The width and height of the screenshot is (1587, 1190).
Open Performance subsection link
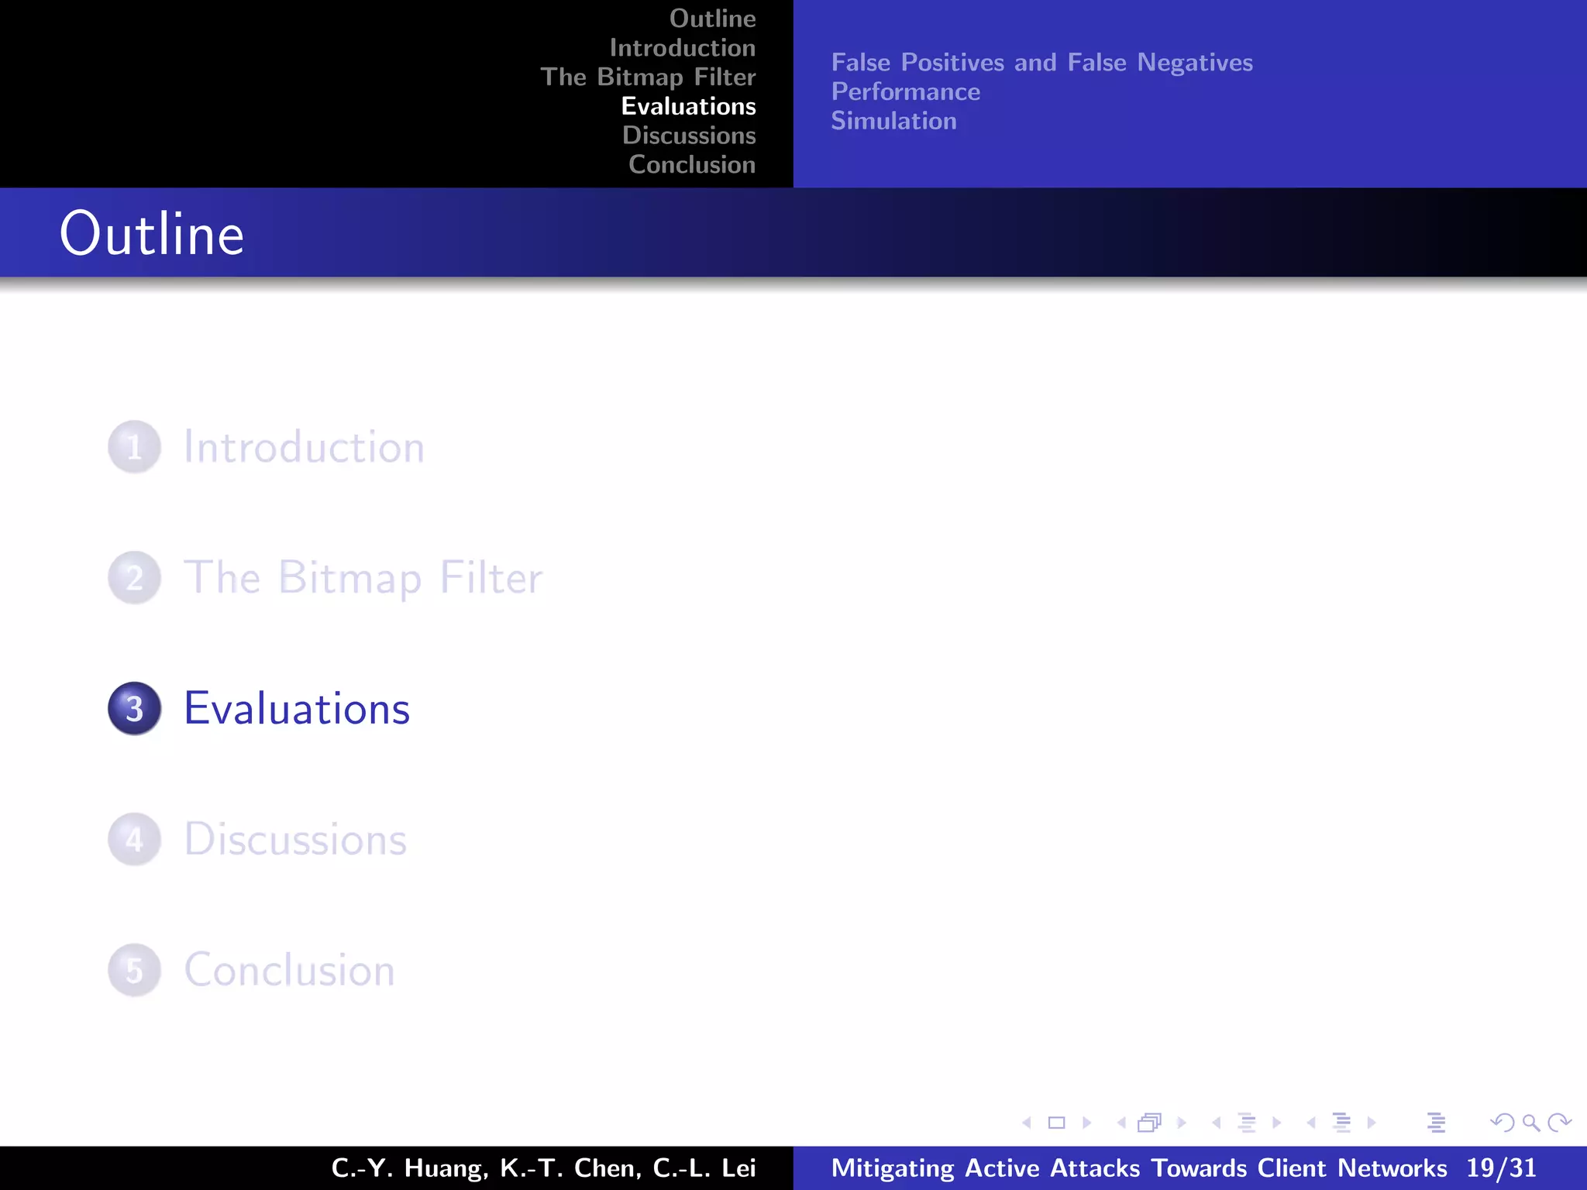click(x=905, y=91)
